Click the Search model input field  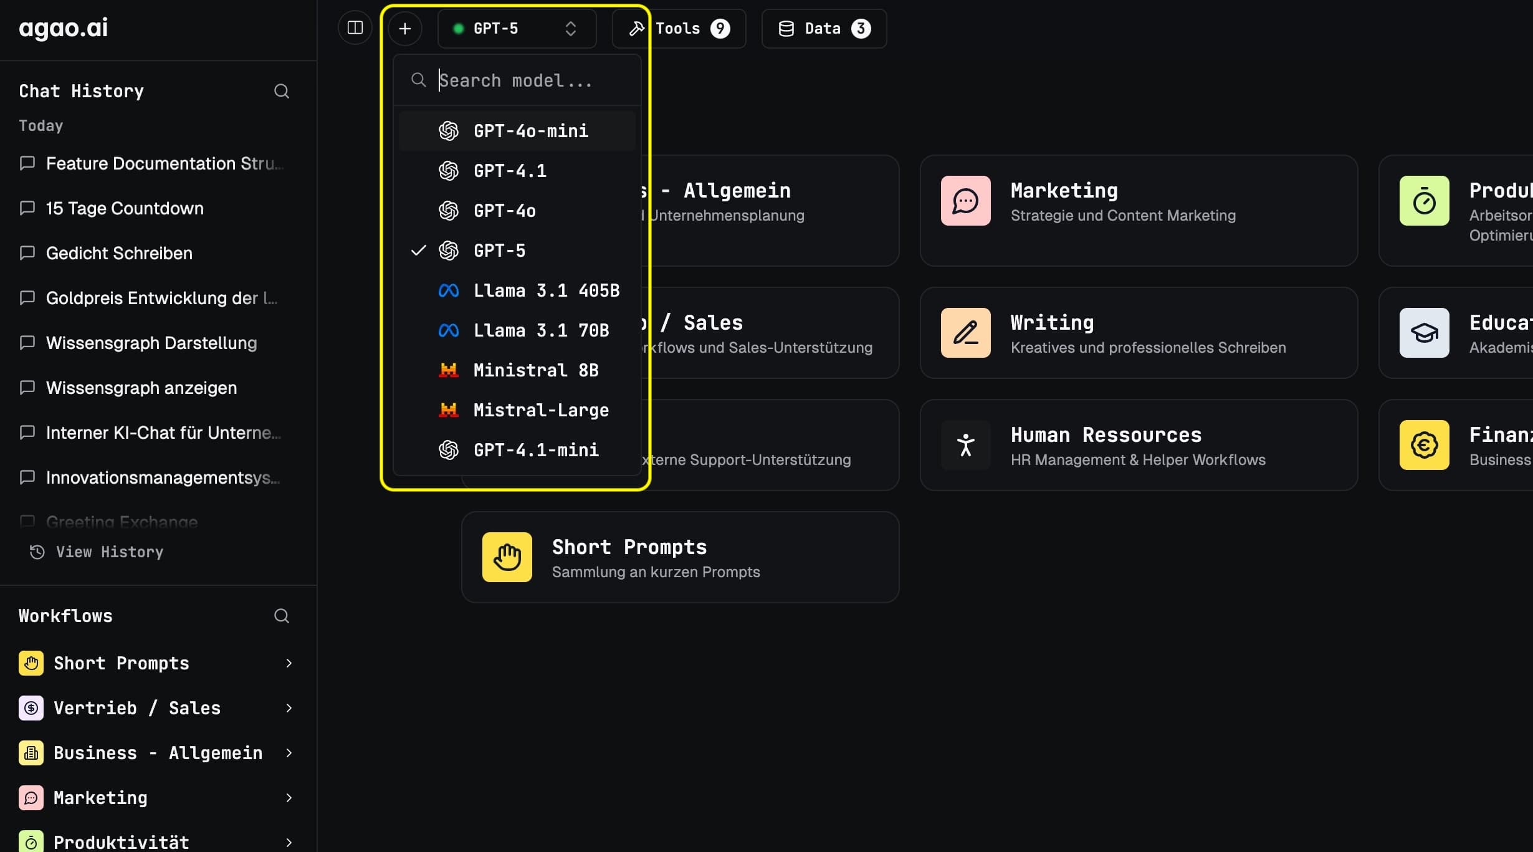point(517,80)
